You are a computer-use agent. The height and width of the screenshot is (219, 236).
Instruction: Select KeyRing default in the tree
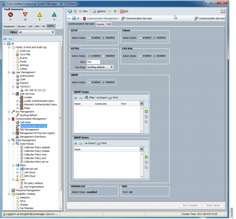(x=28, y=115)
